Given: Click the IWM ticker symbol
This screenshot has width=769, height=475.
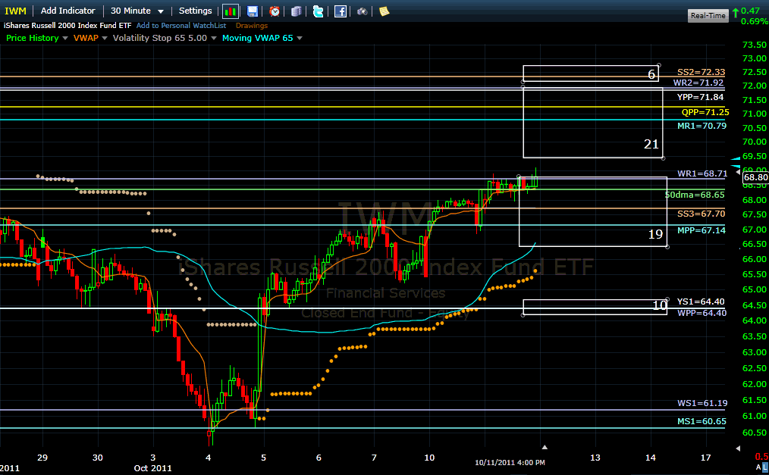Looking at the screenshot, I should [x=15, y=11].
